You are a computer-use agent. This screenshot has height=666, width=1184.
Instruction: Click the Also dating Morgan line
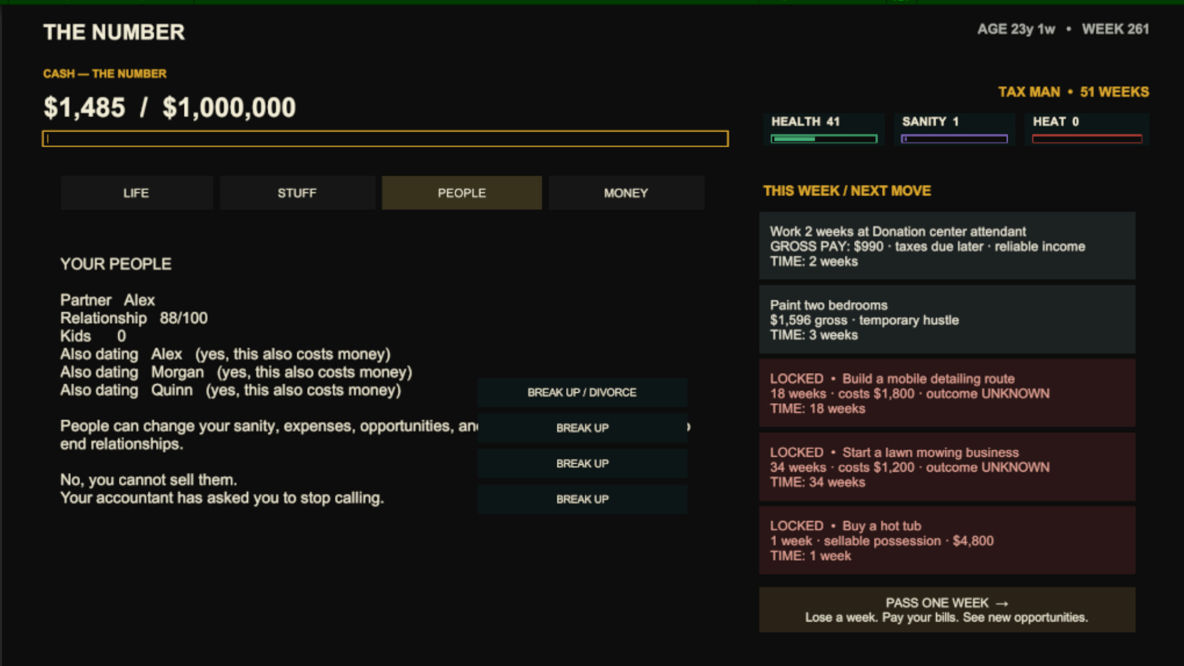236,372
